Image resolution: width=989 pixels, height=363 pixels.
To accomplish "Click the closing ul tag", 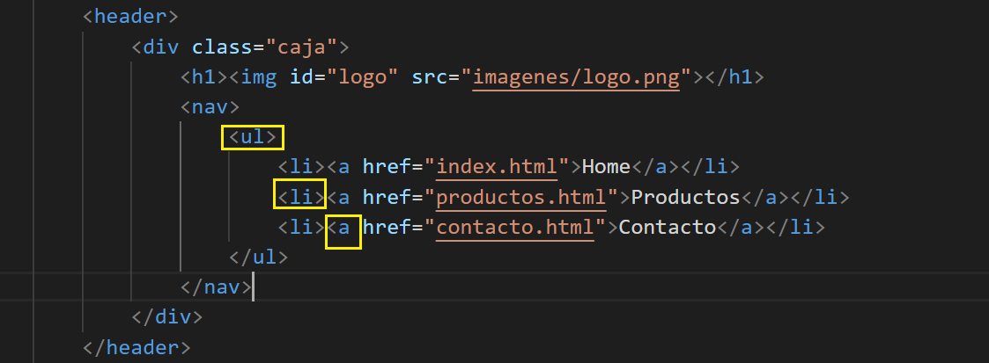I will tap(258, 257).
